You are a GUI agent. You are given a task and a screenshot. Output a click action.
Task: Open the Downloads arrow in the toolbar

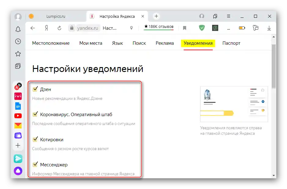pos(269,28)
